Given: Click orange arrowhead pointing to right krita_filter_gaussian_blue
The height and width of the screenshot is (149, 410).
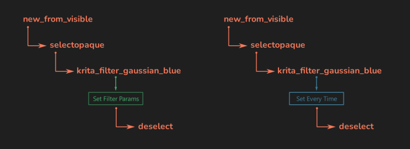Looking at the screenshot, I should pos(271,71).
